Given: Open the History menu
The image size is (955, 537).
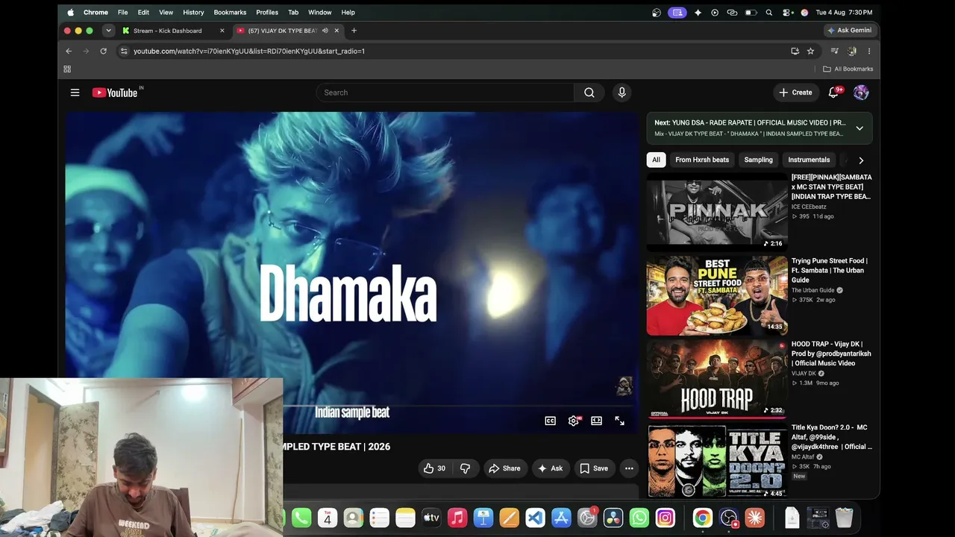Looking at the screenshot, I should pos(193,12).
